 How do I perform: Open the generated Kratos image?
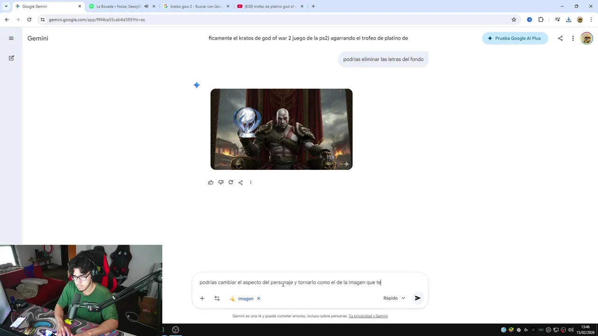pos(281,129)
